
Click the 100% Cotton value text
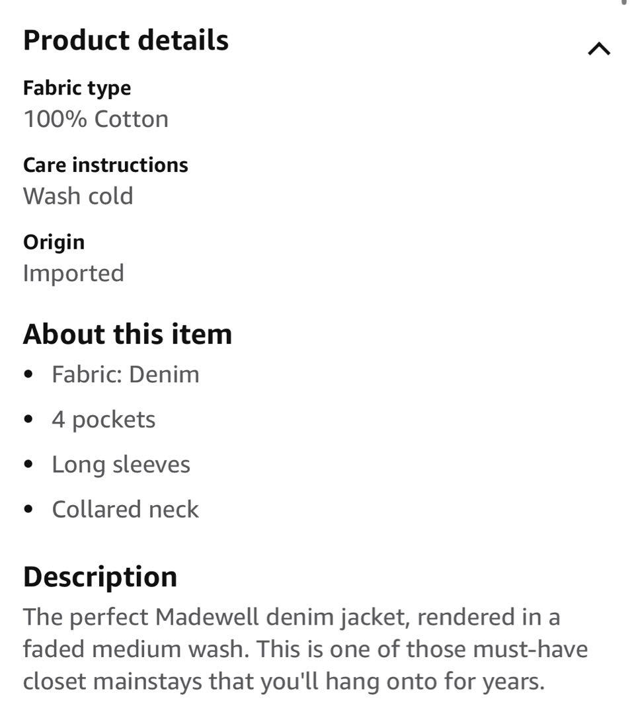click(96, 119)
